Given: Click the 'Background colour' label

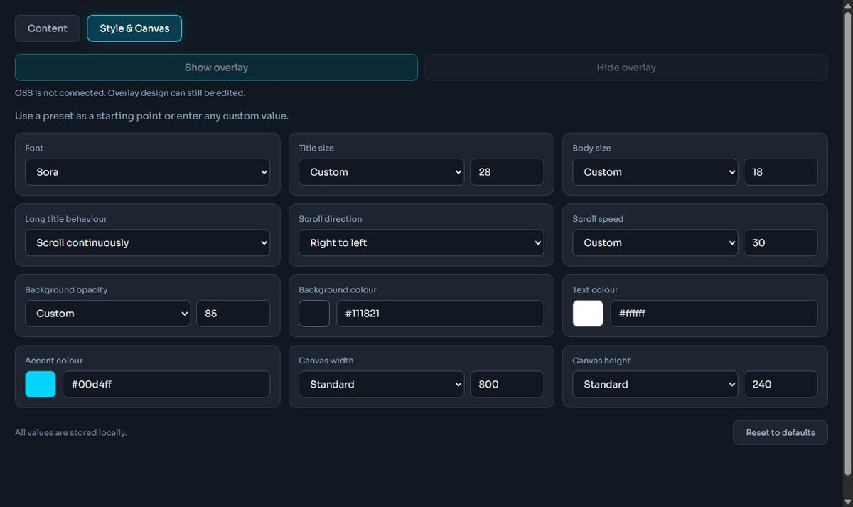Looking at the screenshot, I should pos(338,289).
